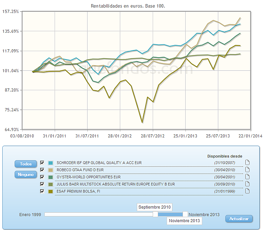
Task: Disable the ESAF PREMIUM BOLSA, FI checkbox
Action: (x=42, y=191)
